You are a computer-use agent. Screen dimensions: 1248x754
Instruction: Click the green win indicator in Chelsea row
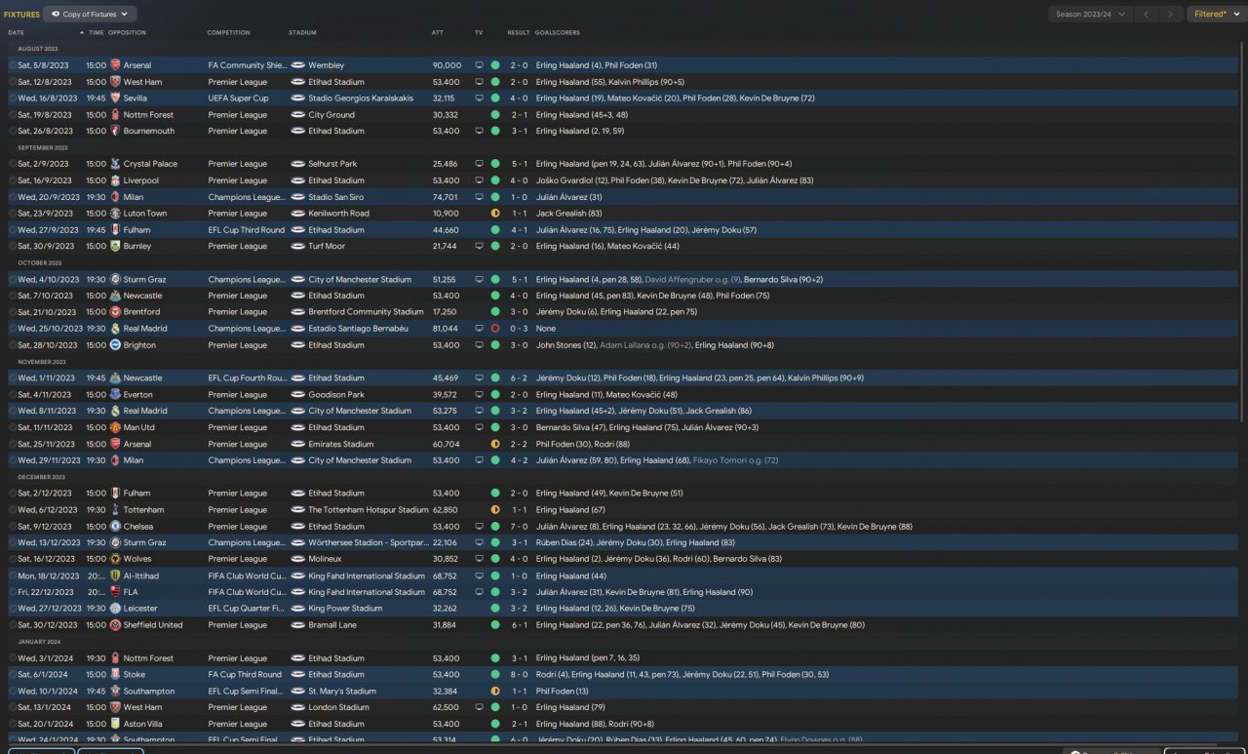[x=495, y=527]
